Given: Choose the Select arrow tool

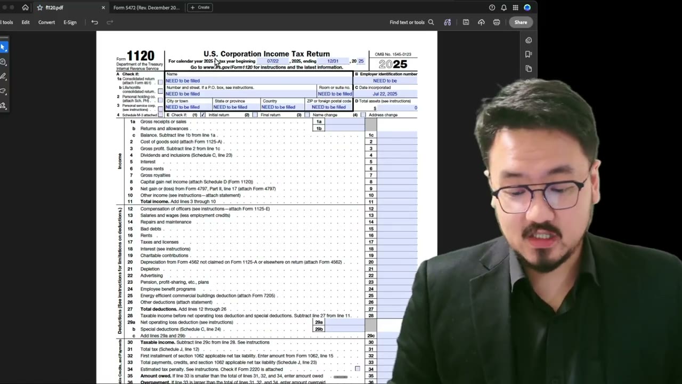Looking at the screenshot, I should click(3, 47).
